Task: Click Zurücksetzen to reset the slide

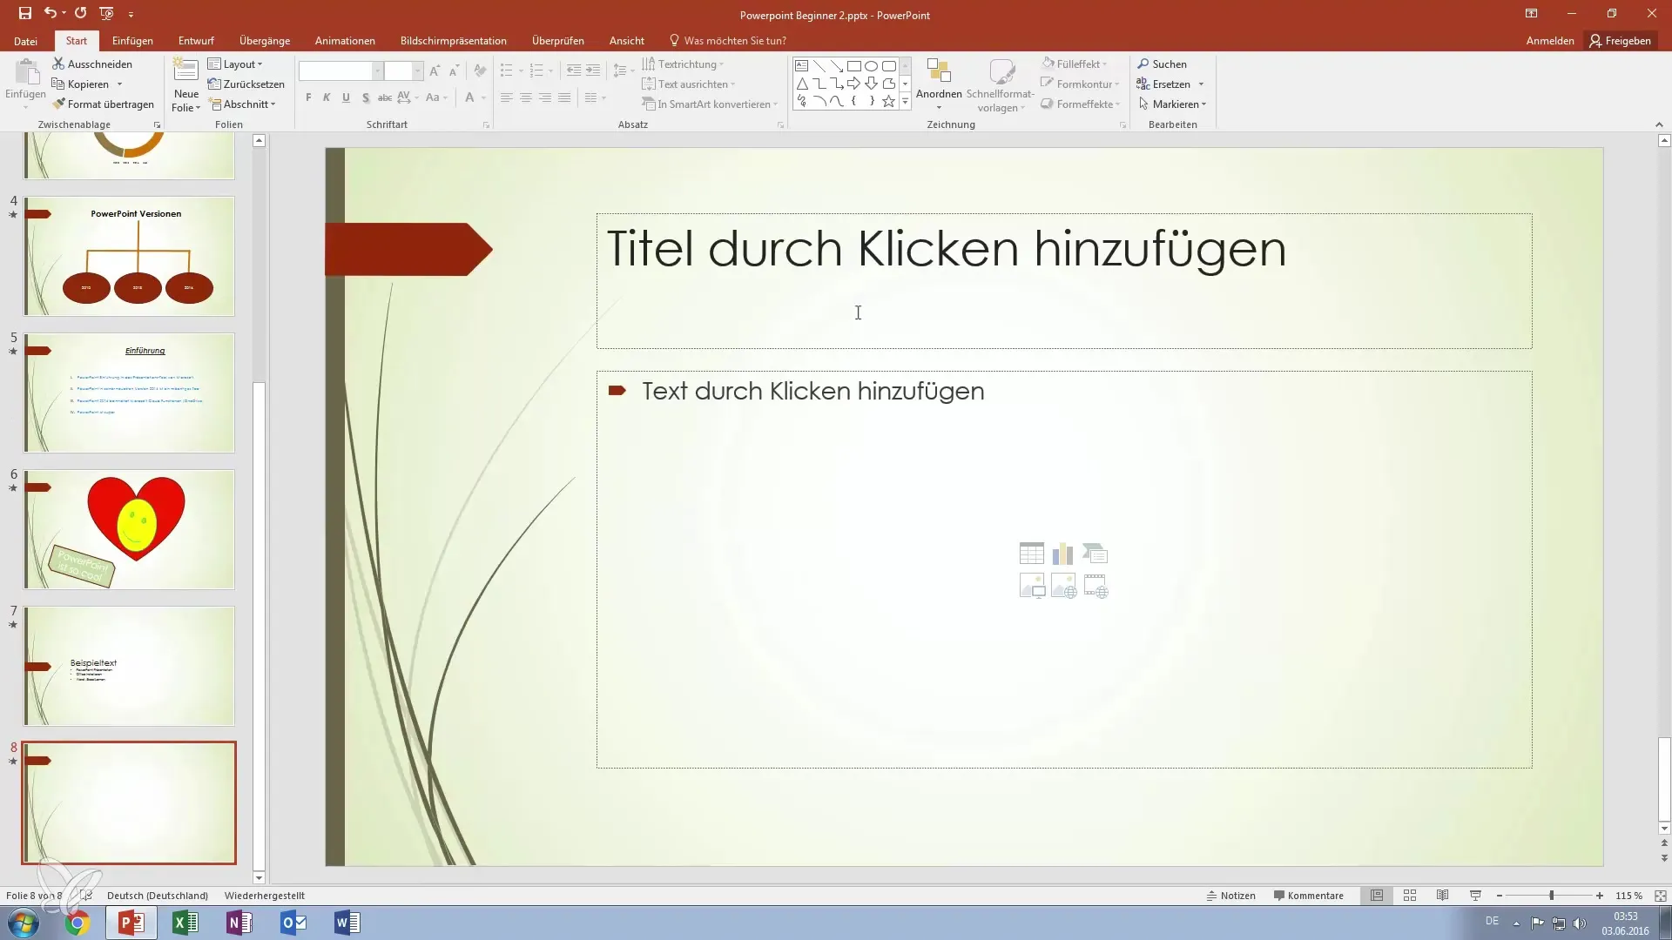Action: 246,84
